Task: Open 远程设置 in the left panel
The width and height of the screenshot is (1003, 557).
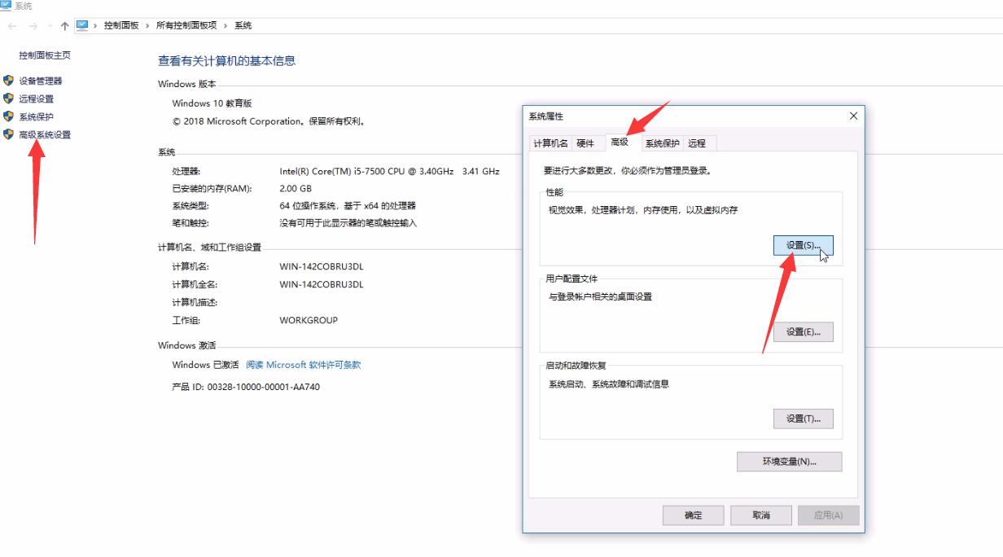Action: (x=37, y=99)
